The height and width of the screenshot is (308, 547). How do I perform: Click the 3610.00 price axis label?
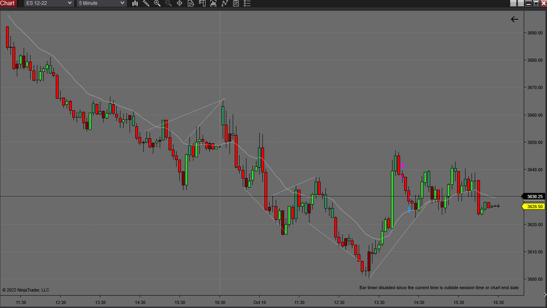(x=535, y=252)
